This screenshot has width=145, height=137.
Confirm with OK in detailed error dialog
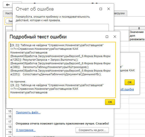coord(110,102)
